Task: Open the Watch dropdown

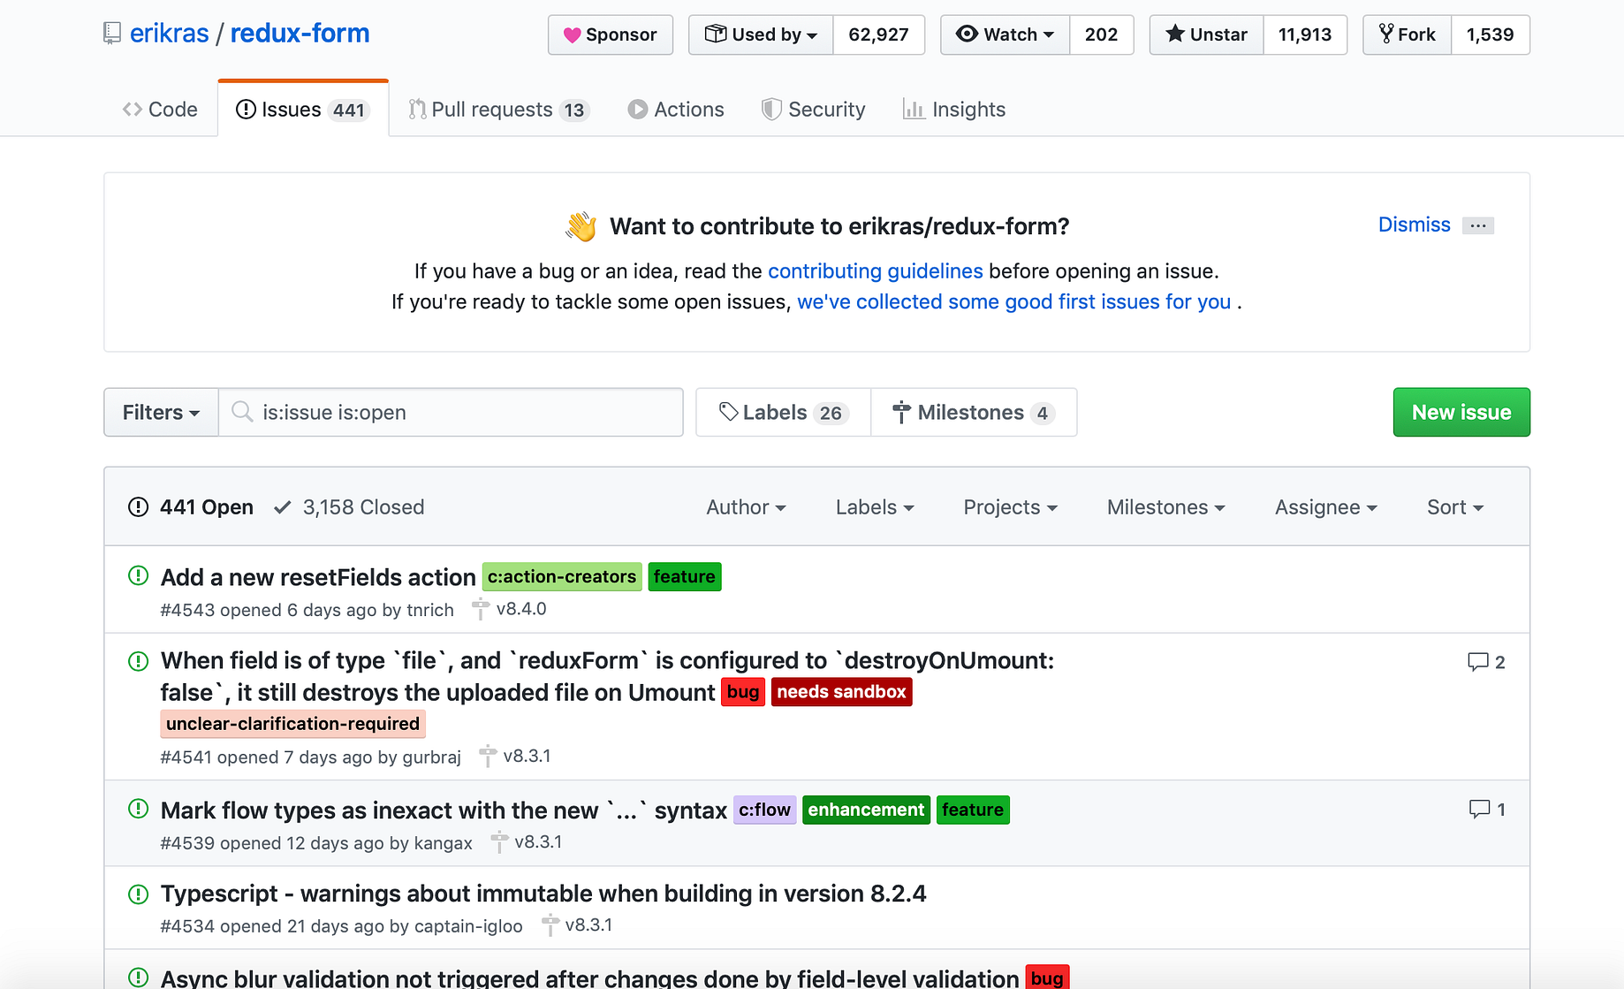Action: coord(1005,34)
